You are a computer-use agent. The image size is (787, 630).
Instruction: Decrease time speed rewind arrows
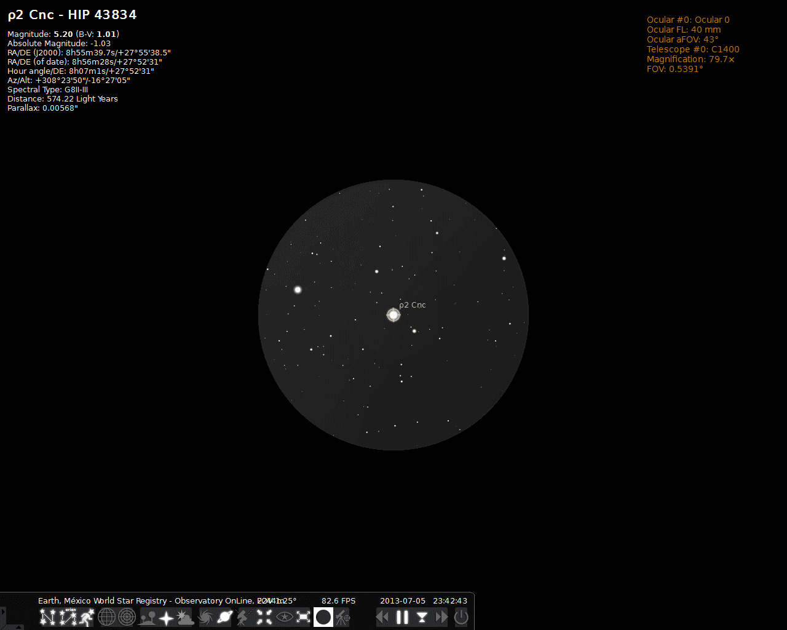click(x=382, y=617)
